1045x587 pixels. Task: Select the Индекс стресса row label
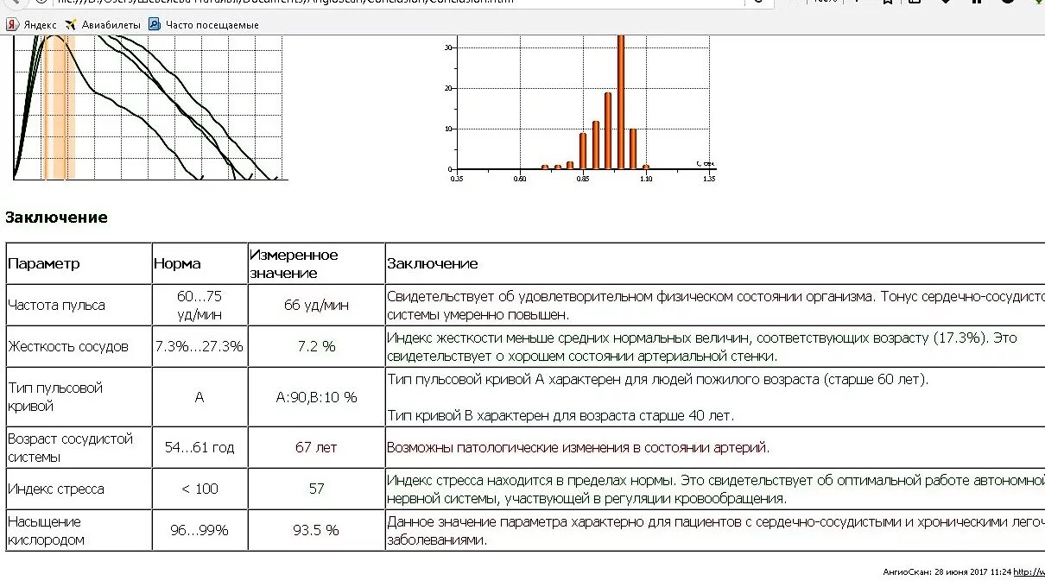[56, 489]
